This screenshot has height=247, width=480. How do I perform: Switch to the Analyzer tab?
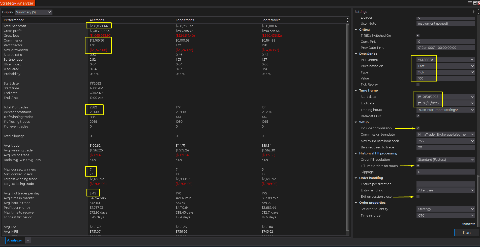15,240
